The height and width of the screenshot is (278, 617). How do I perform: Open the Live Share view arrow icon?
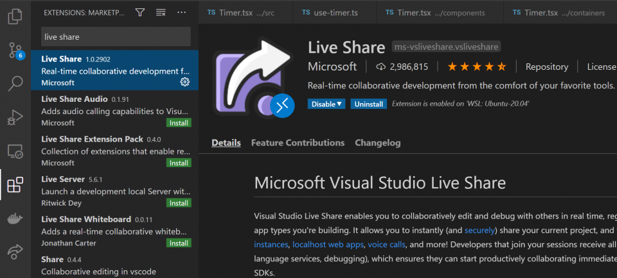pyautogui.click(x=15, y=252)
